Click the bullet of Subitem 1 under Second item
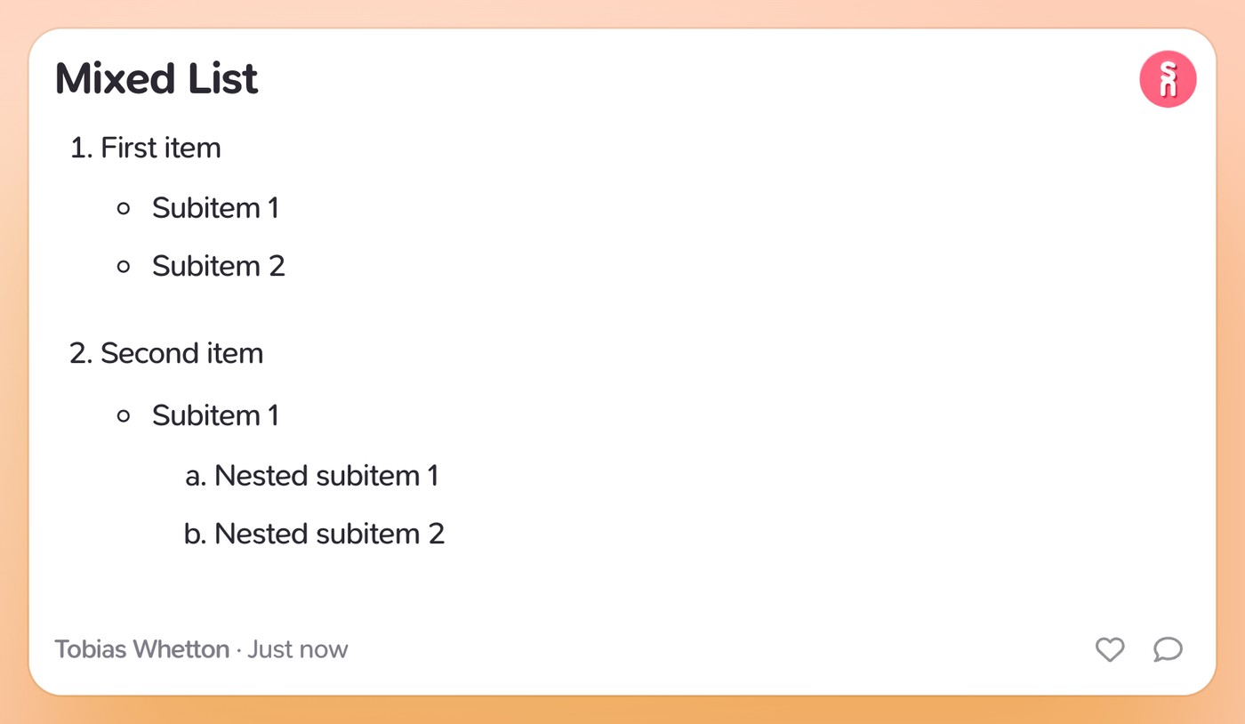 [x=124, y=415]
